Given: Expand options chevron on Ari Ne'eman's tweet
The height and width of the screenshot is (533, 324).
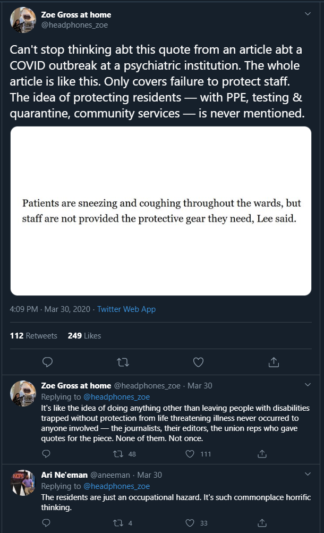Looking at the screenshot, I should click(308, 474).
